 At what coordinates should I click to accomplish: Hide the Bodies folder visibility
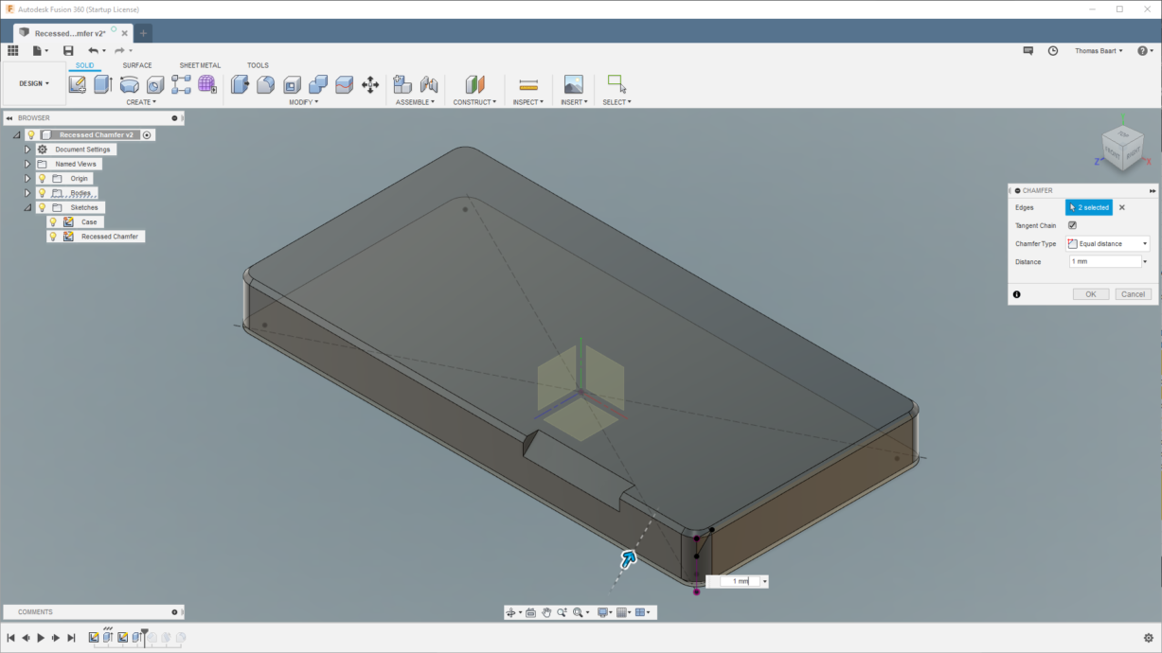[43, 192]
